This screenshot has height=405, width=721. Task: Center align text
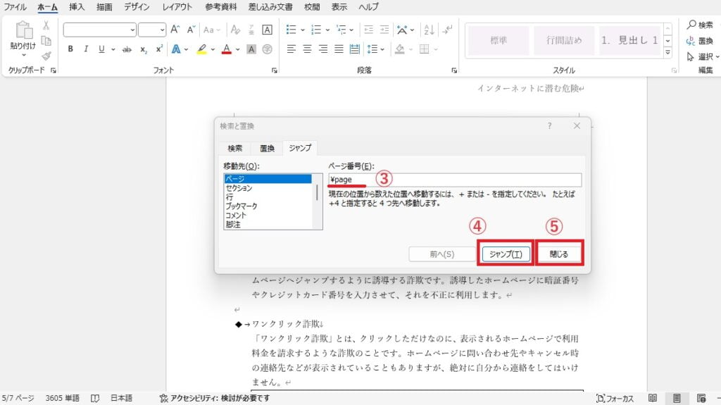point(307,49)
